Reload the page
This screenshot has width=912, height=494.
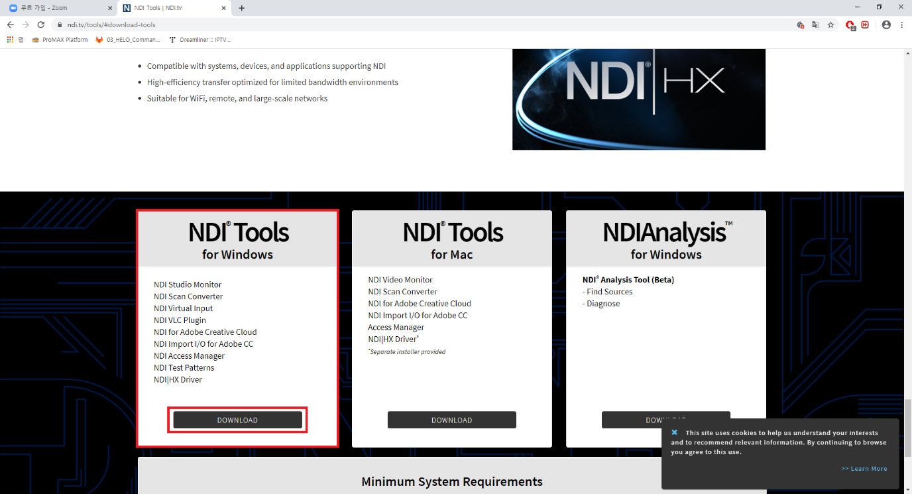40,25
